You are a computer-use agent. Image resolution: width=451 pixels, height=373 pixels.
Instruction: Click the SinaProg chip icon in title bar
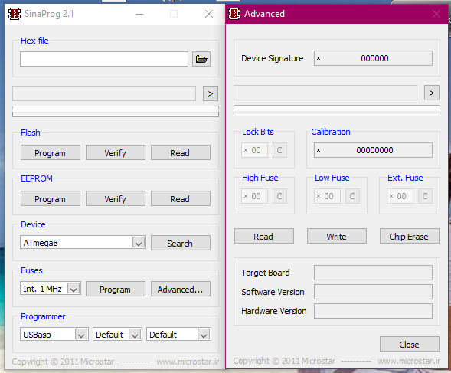click(14, 14)
